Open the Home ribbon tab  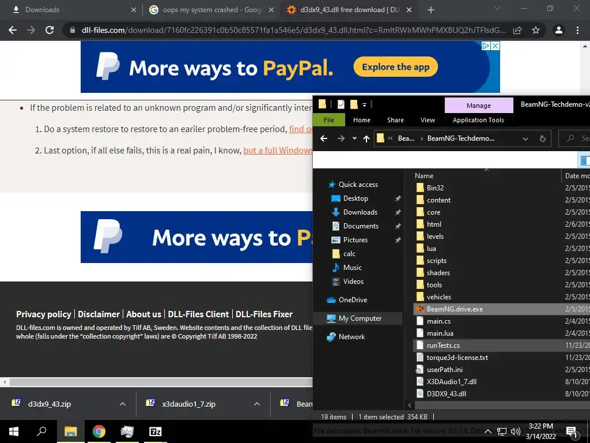(362, 120)
